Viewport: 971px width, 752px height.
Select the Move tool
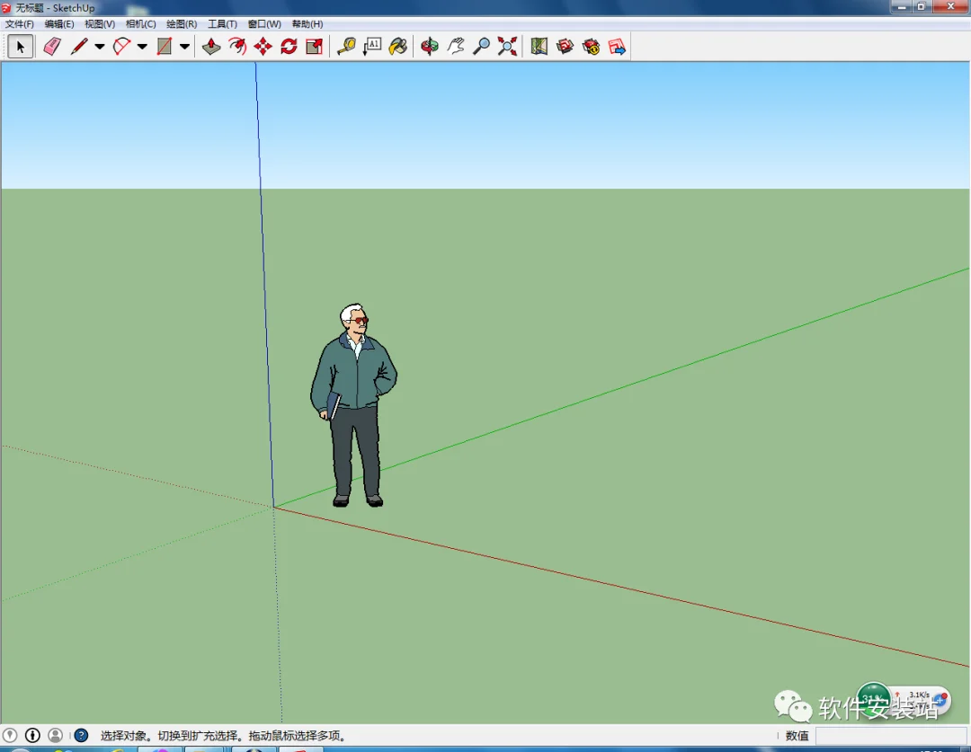tap(263, 47)
